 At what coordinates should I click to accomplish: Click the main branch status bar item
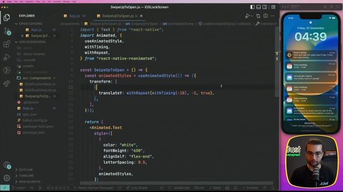(19, 188)
